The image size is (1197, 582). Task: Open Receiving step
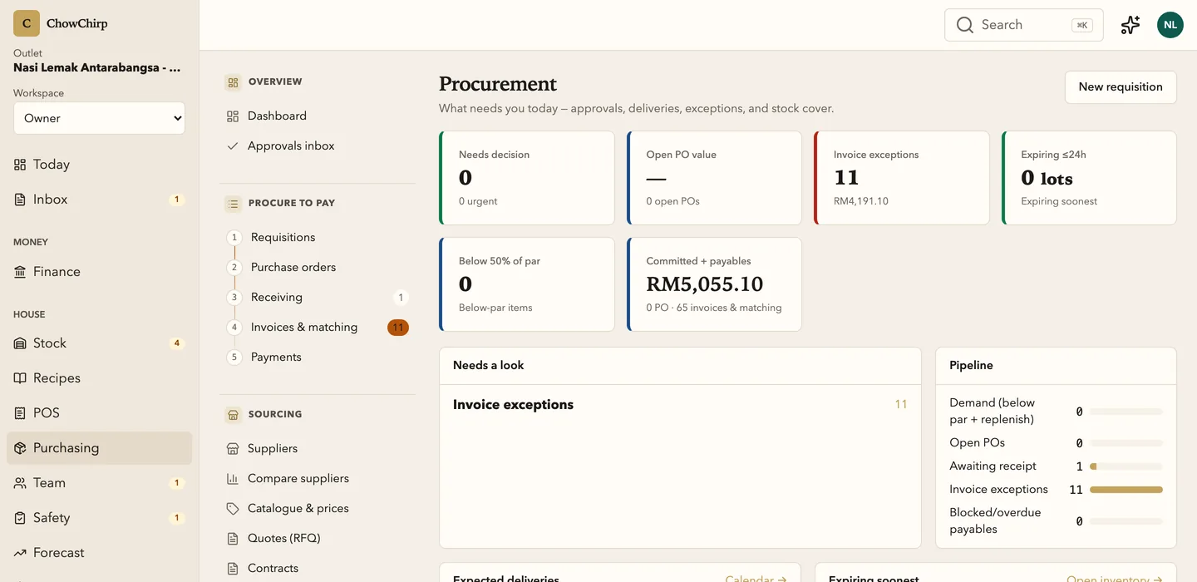(x=318, y=298)
